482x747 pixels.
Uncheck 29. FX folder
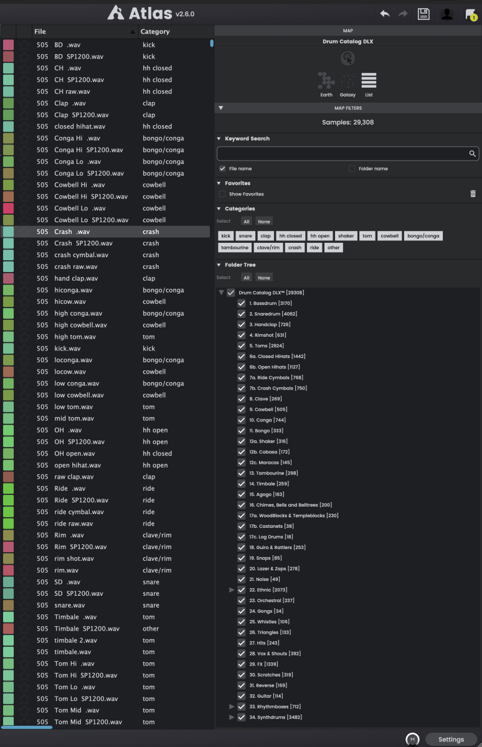tap(242, 664)
